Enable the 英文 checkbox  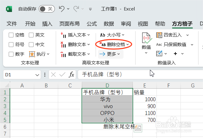31,35
